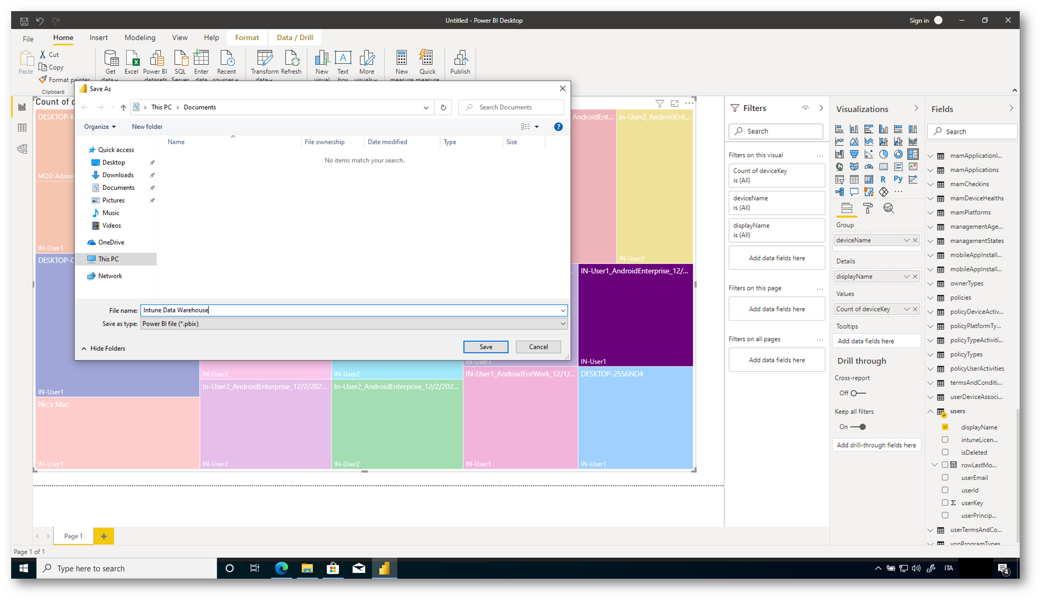Open the View ribbon tab
Image resolution: width=1042 pixels, height=601 pixels.
(x=179, y=38)
